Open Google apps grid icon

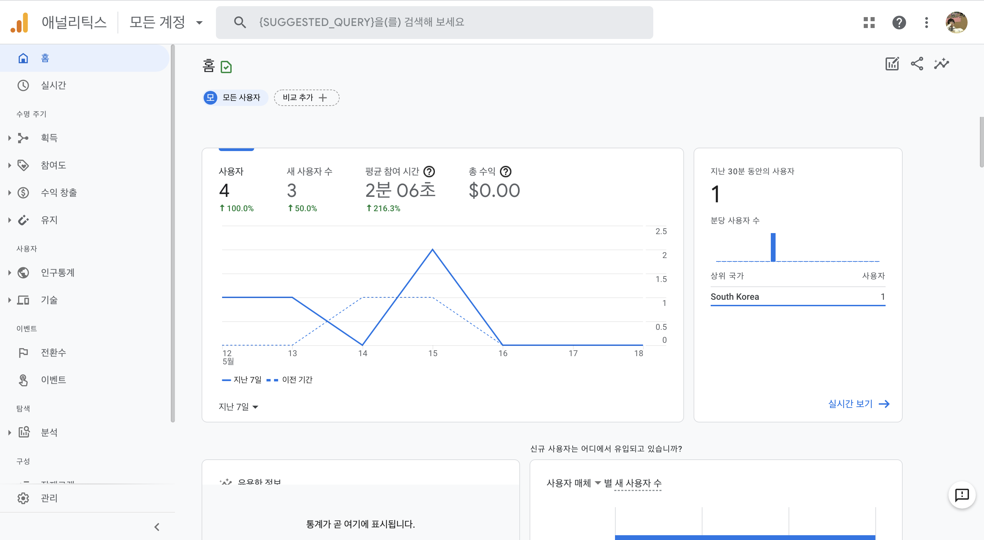(x=869, y=23)
